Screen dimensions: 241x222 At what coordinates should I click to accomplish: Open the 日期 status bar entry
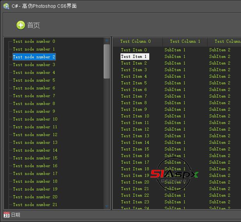pyautogui.click(x=16, y=215)
